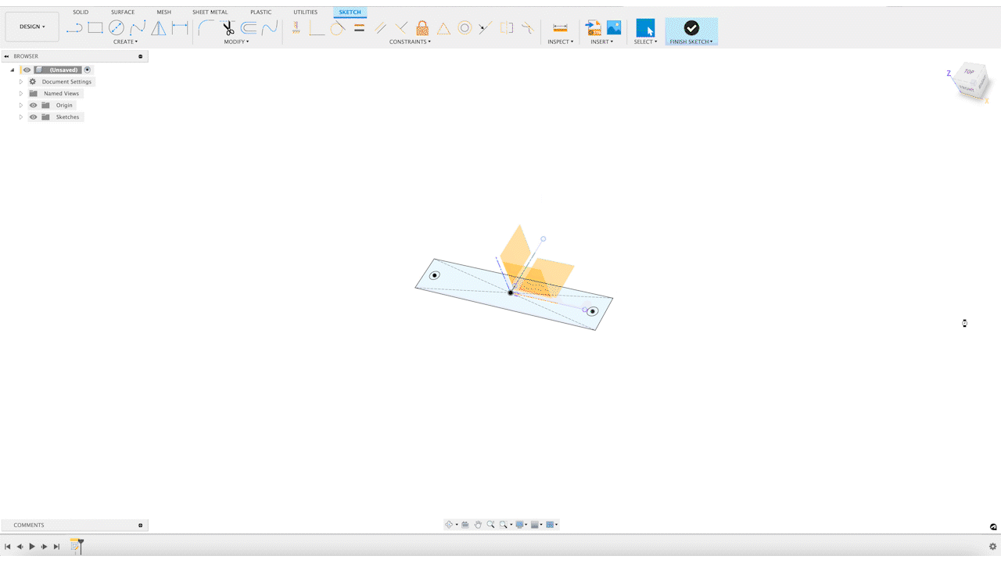This screenshot has height=563, width=1001.
Task: Select the blue curve tool in Modify
Action: 270,28
